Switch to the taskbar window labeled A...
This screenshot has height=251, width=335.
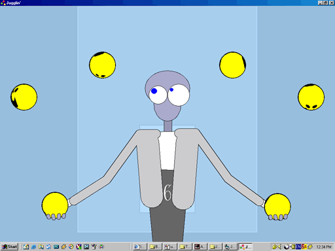click(x=200, y=246)
